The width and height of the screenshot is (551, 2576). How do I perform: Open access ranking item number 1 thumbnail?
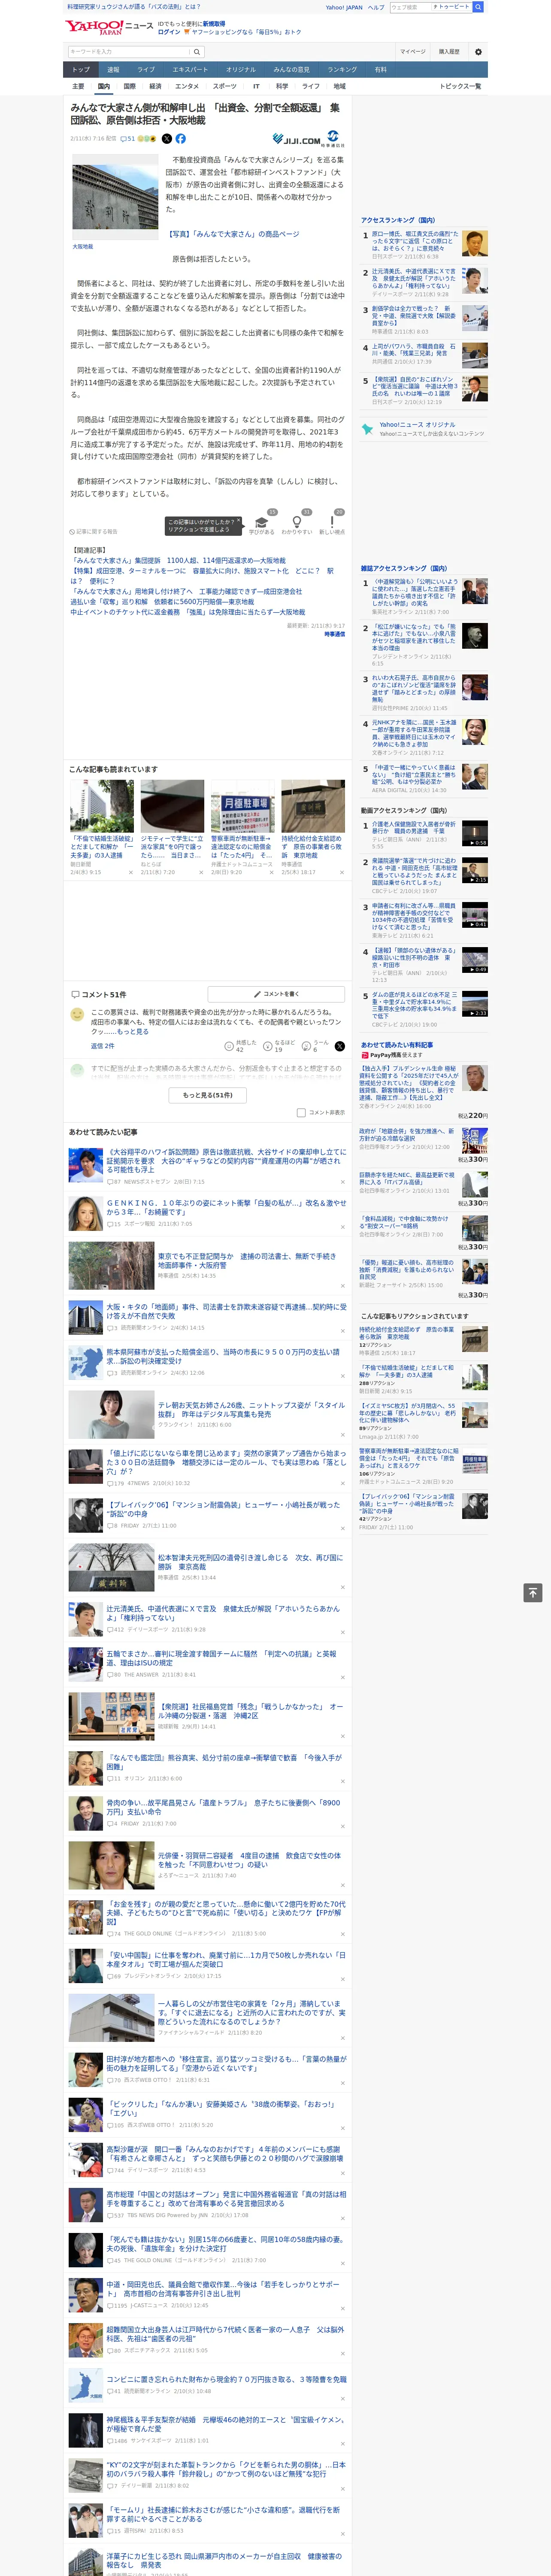click(x=476, y=243)
